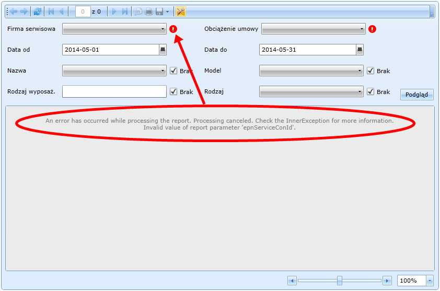
Task: Go to next page icon
Action: point(114,11)
